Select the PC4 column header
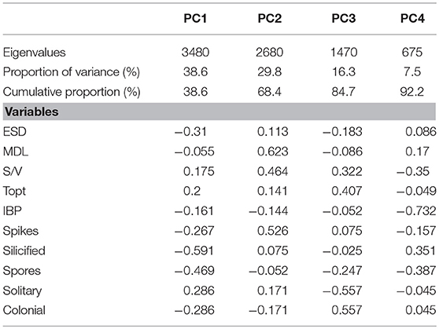The height and width of the screenshot is (329, 439). coord(412,18)
